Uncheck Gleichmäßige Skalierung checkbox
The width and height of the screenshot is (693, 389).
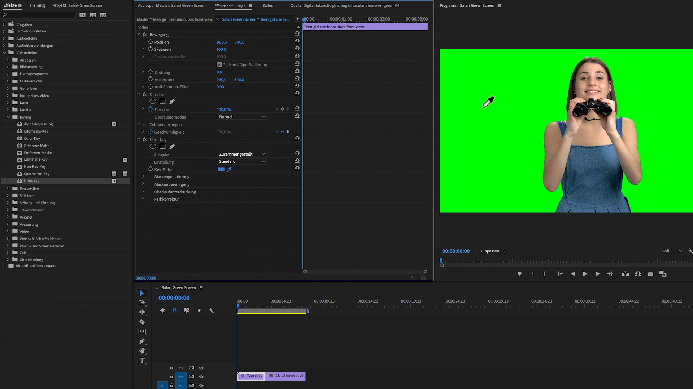219,65
